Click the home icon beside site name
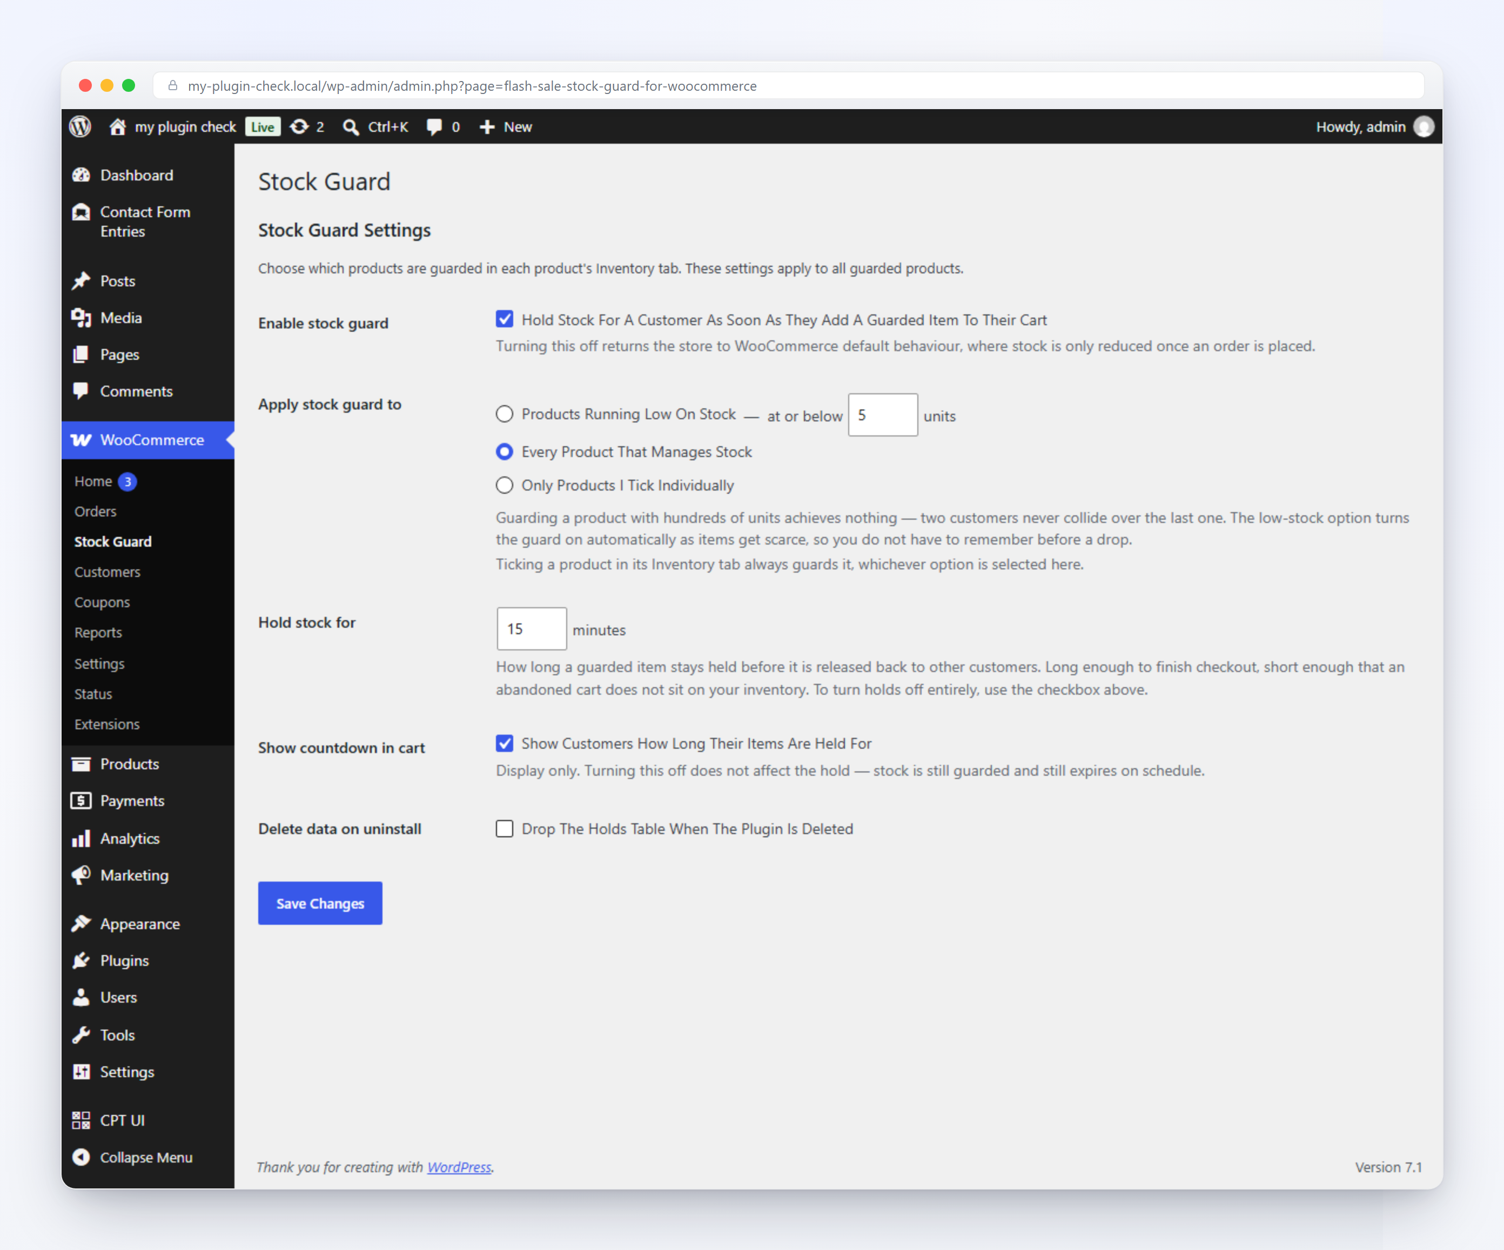Viewport: 1504px width, 1250px height. (x=117, y=127)
